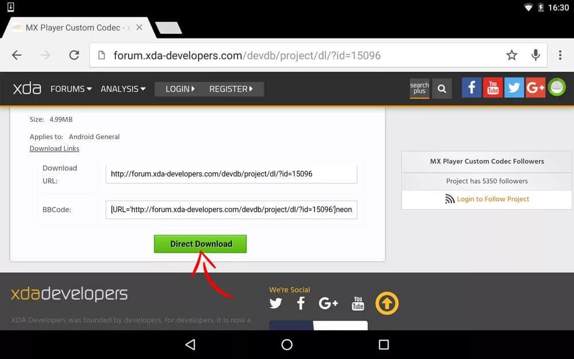The width and height of the screenshot is (574, 359).
Task: Select the BBCode field
Action: (x=231, y=210)
